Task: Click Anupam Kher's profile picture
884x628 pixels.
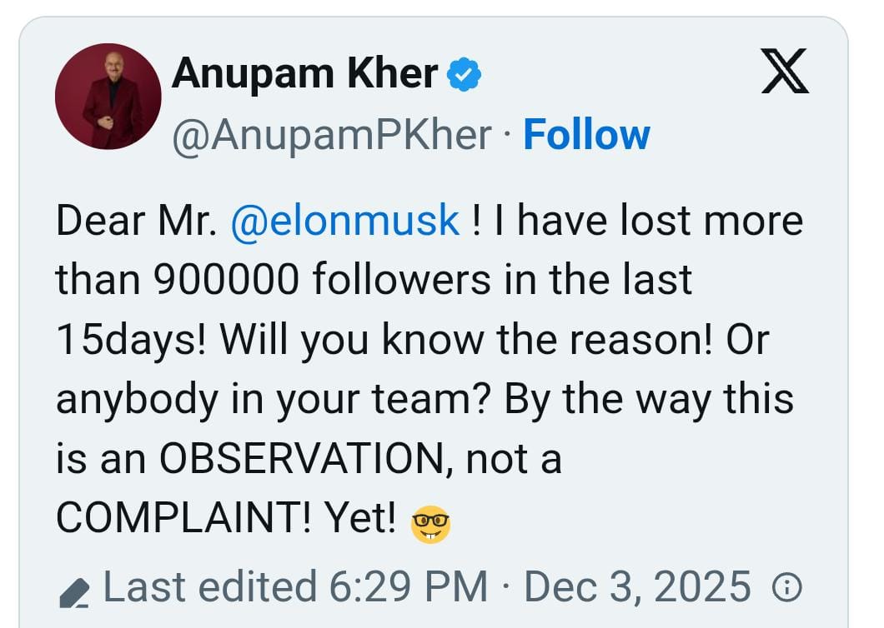Action: [108, 97]
